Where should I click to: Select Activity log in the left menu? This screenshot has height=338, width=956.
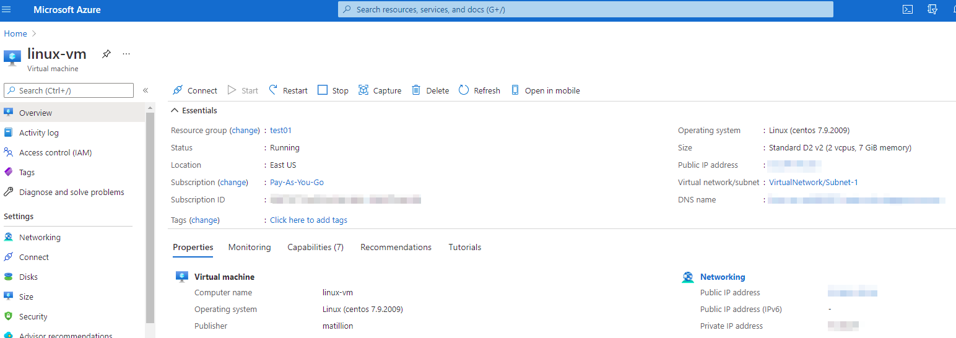pyautogui.click(x=72, y=132)
